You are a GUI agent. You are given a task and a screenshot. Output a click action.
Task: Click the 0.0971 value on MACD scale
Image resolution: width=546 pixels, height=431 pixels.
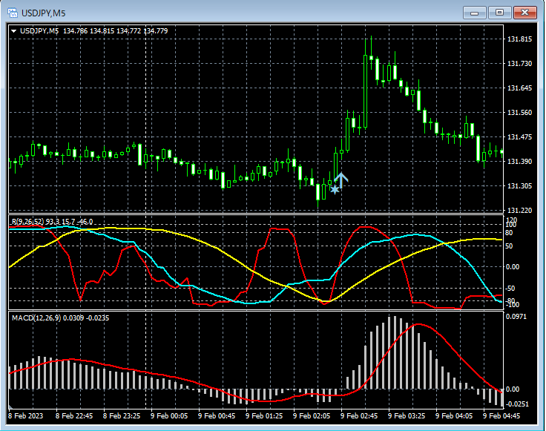pyautogui.click(x=516, y=317)
